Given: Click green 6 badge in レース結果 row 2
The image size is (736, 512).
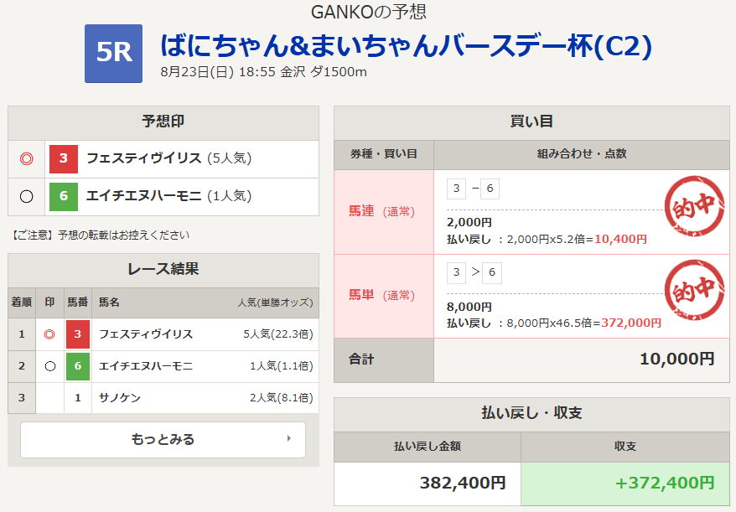Looking at the screenshot, I should click(x=78, y=366).
